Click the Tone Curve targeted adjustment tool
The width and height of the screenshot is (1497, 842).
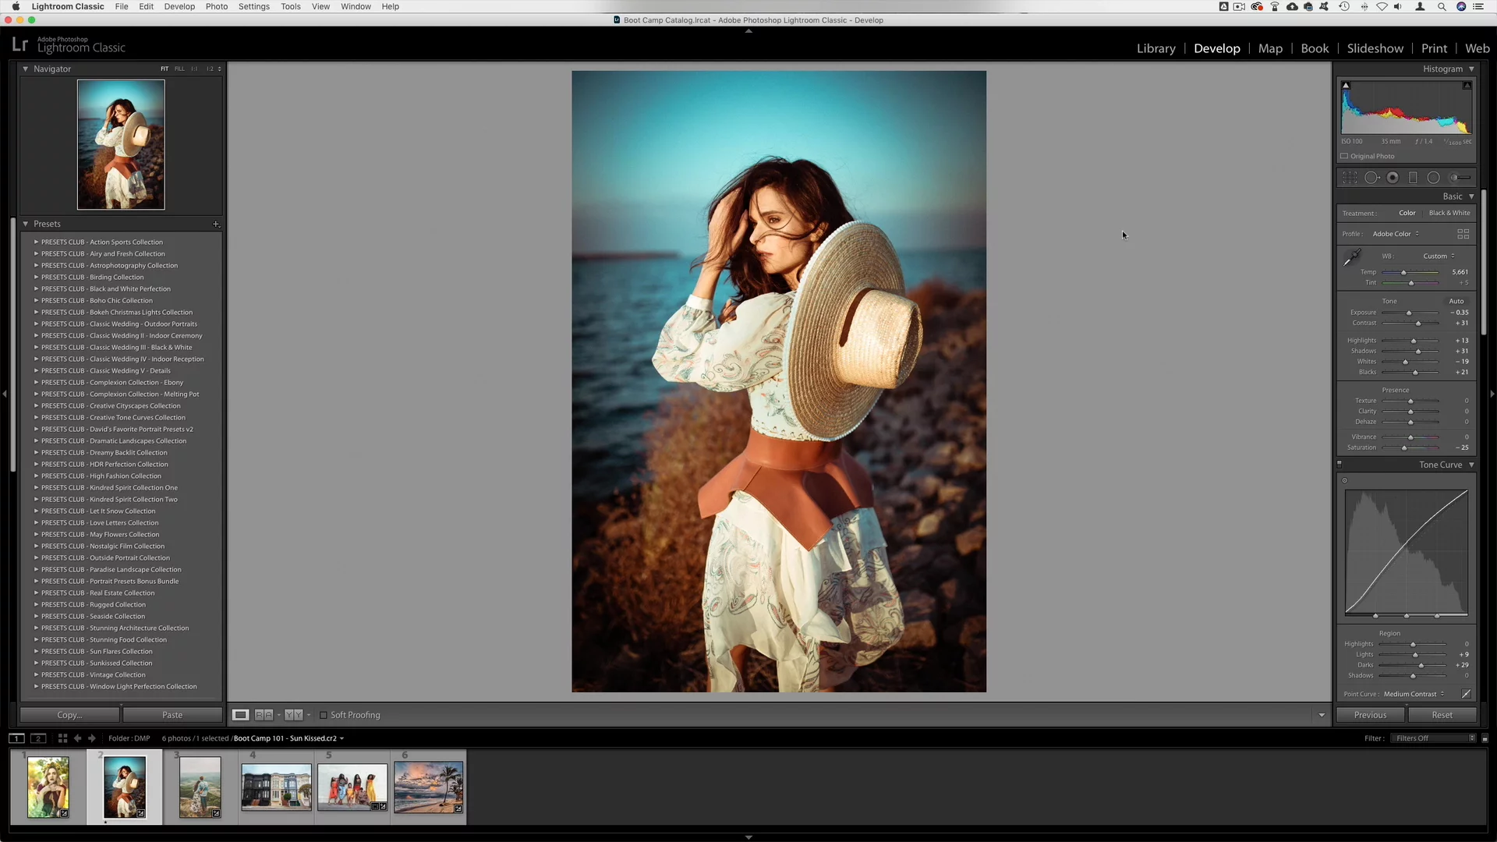(1345, 480)
